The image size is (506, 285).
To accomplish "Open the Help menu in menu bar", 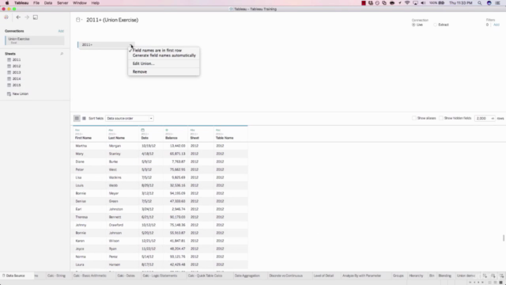I will pyautogui.click(x=95, y=3).
